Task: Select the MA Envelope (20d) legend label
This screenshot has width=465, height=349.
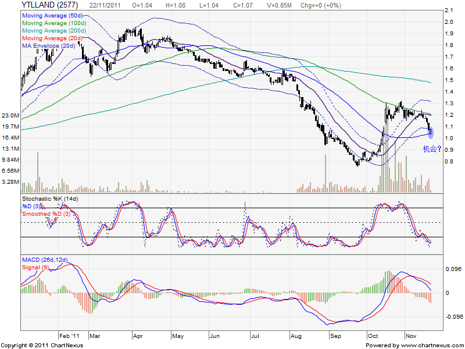Action: pyautogui.click(x=48, y=46)
